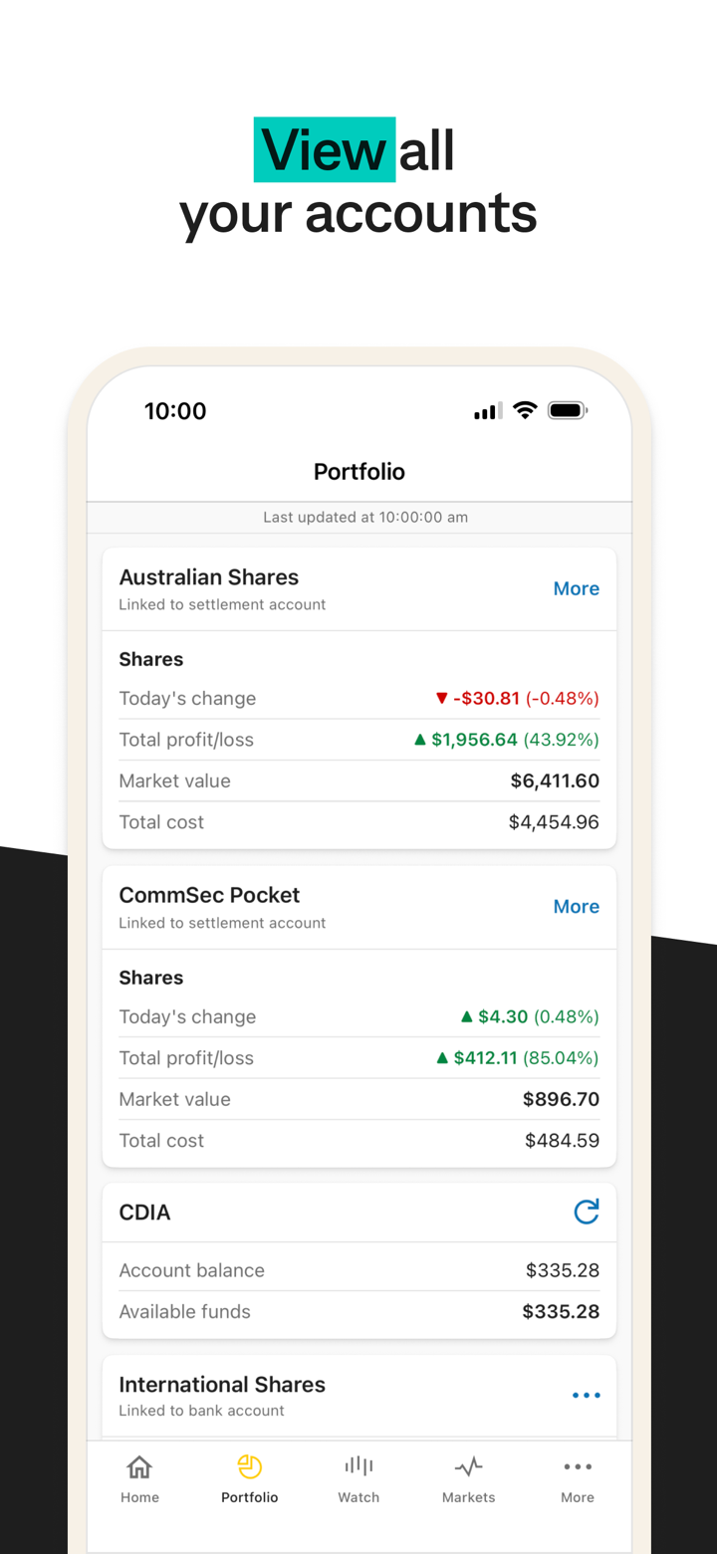Open the Markets pulse icon
717x1554 pixels.
[x=468, y=1467]
